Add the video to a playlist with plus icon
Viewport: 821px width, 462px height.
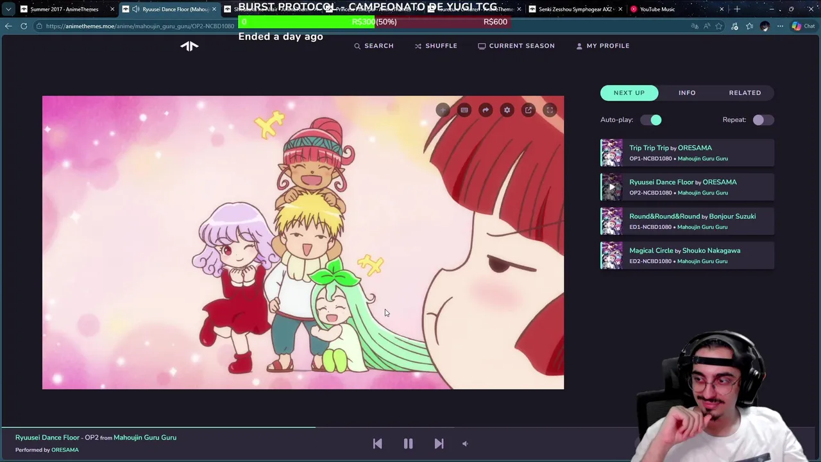tap(443, 110)
